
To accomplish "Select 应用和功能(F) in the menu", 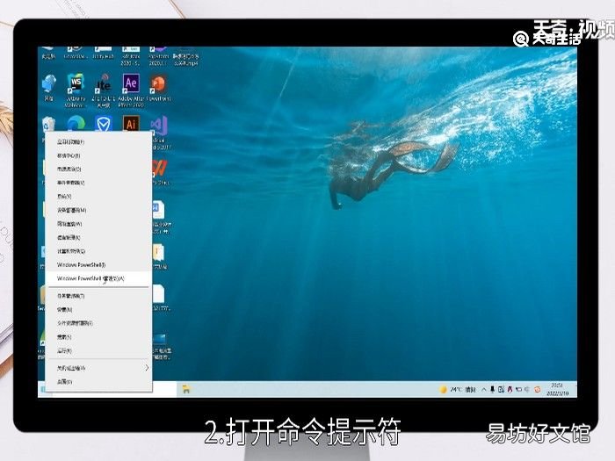I will [x=98, y=142].
